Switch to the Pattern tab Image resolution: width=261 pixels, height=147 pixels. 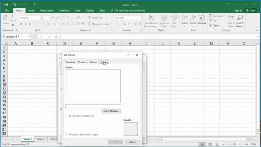click(93, 62)
